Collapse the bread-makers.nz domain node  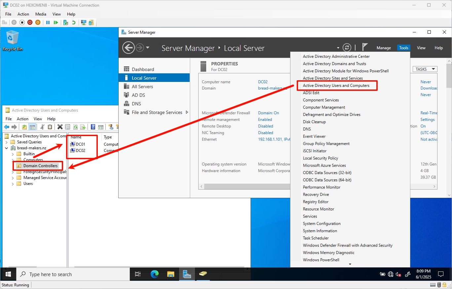[6, 148]
